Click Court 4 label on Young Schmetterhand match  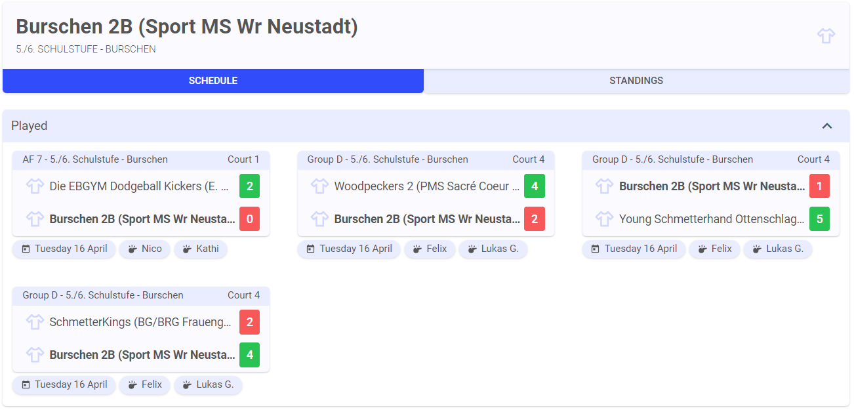click(x=813, y=159)
